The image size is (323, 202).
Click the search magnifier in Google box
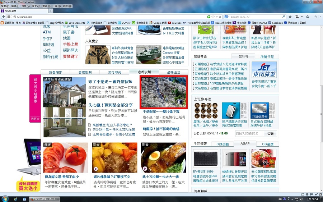[284, 17]
